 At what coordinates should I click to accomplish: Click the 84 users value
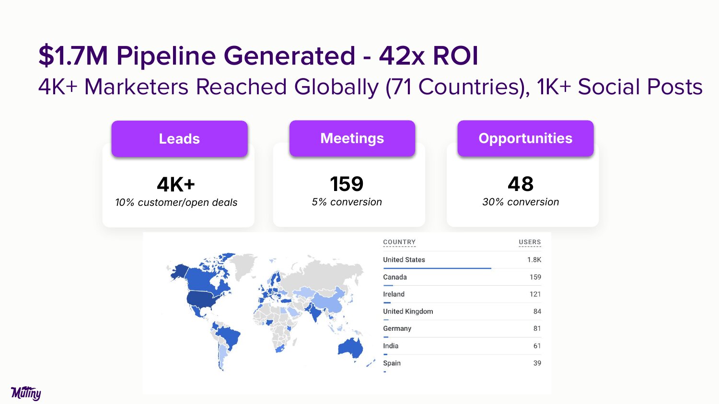537,312
